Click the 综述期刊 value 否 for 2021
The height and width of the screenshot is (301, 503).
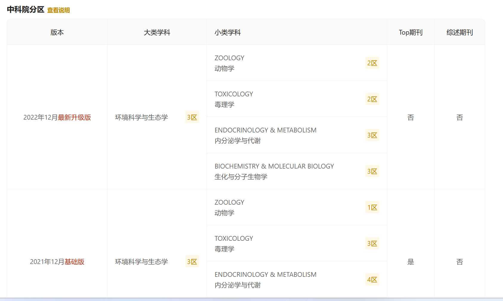tap(460, 262)
